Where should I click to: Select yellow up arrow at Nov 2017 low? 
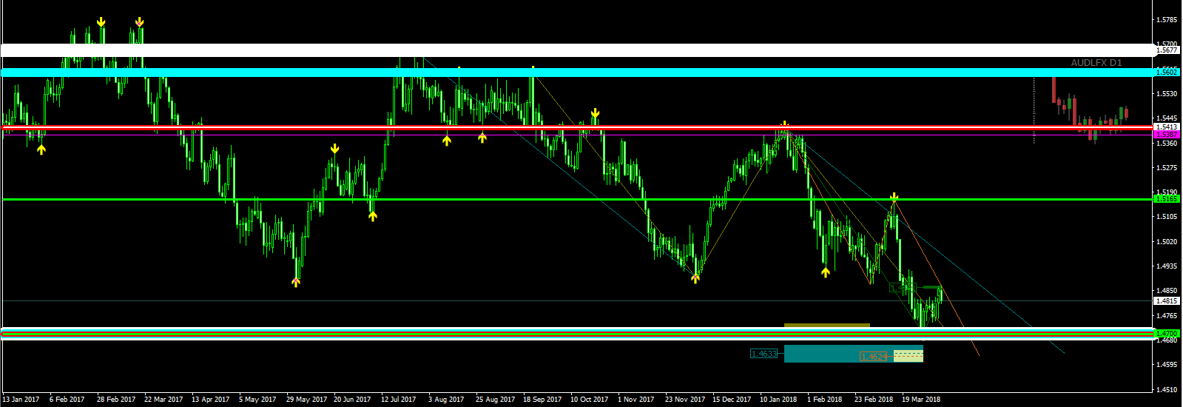click(x=695, y=278)
